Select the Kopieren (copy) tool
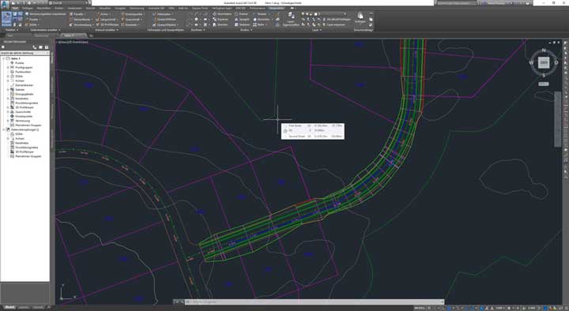This screenshot has height=311, width=569. click(x=220, y=20)
